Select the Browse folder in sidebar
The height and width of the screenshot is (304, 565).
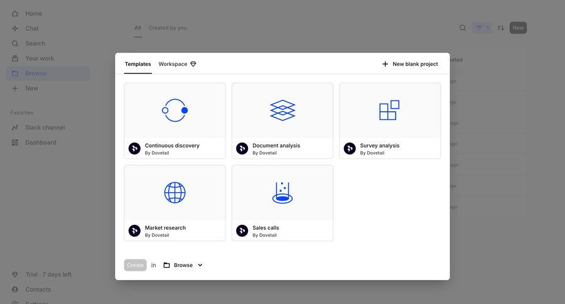(x=48, y=73)
